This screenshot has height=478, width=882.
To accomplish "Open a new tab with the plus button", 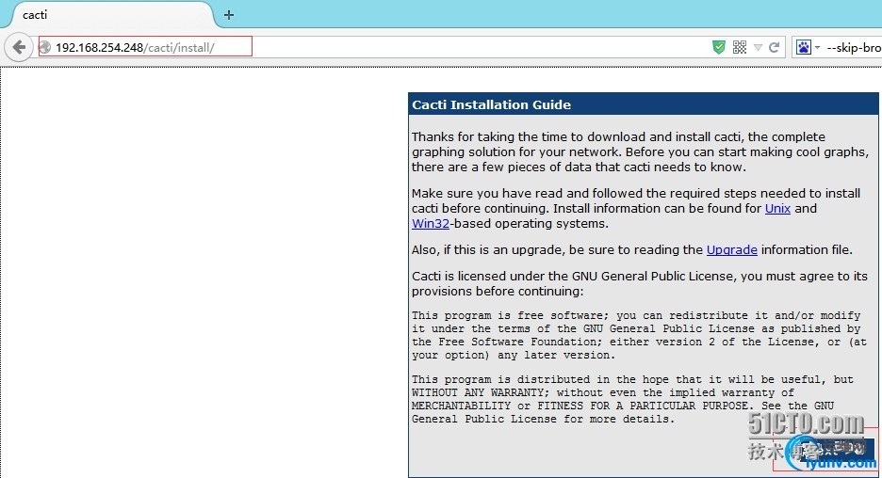I will 229,15.
